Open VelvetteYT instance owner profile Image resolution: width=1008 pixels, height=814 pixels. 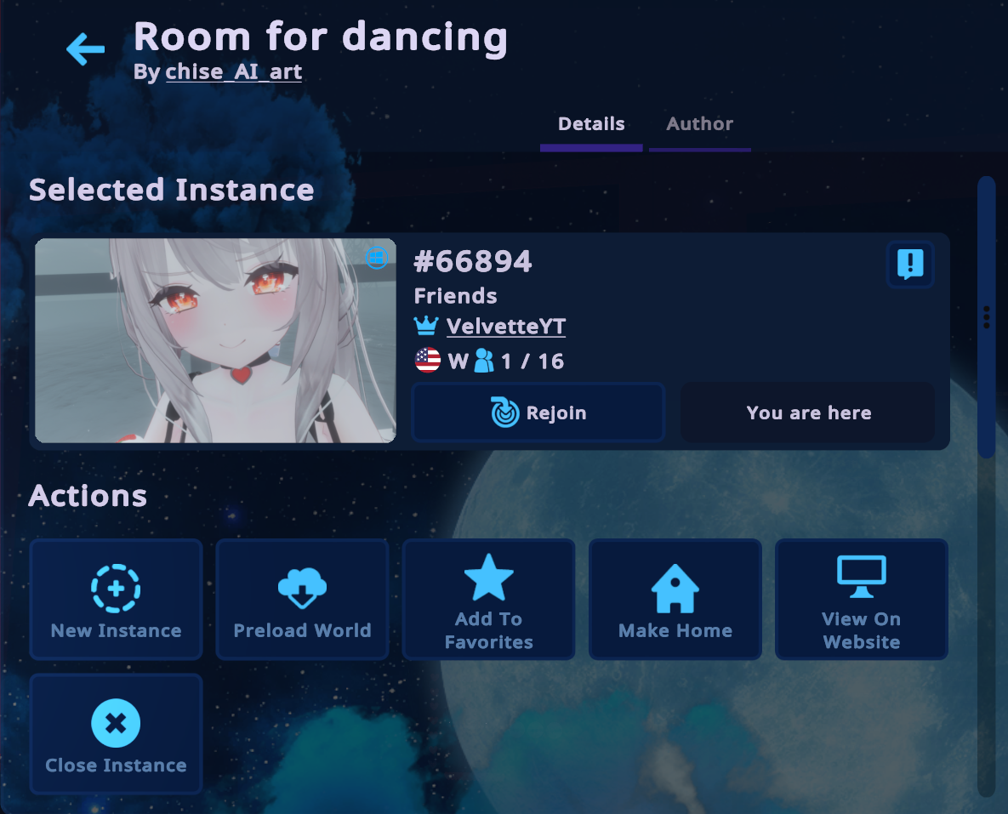(x=506, y=326)
